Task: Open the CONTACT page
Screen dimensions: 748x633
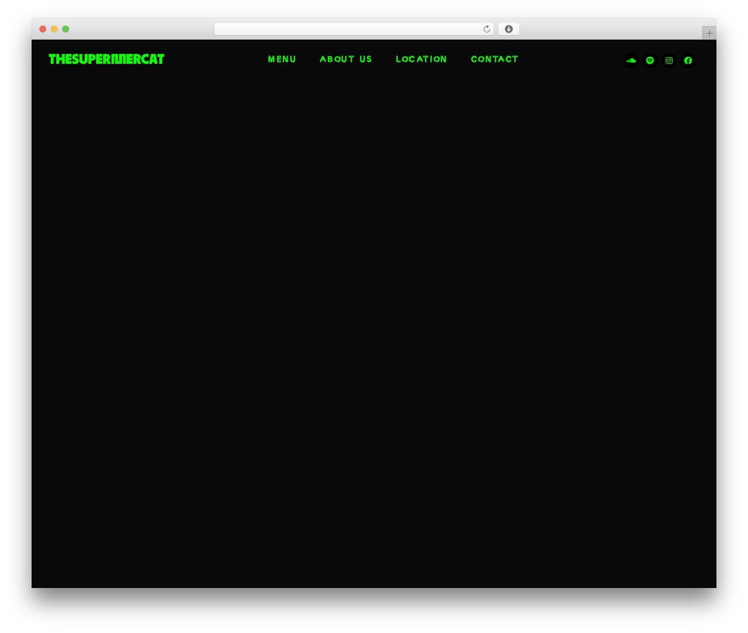Action: [x=494, y=59]
